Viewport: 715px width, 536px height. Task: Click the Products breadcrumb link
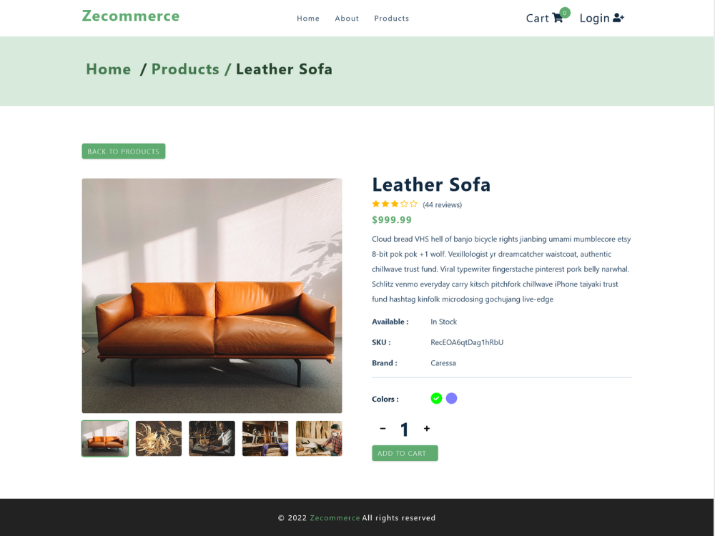tap(185, 69)
